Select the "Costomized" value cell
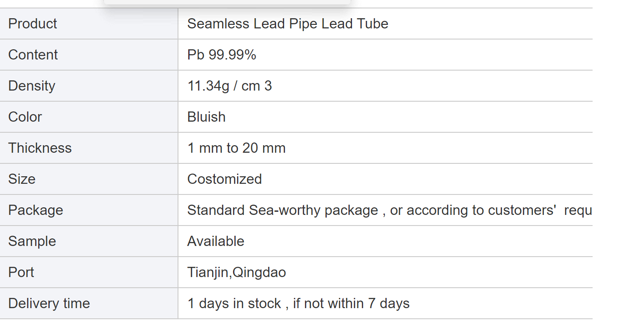 tap(225, 179)
